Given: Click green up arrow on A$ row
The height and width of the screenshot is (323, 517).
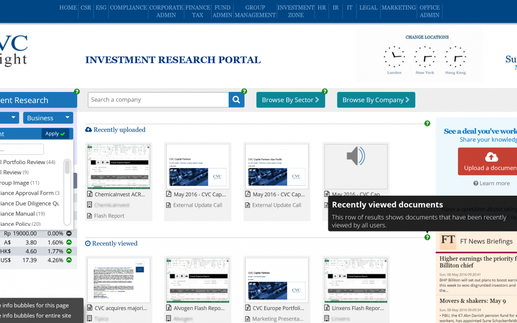Looking at the screenshot, I should pos(69,242).
